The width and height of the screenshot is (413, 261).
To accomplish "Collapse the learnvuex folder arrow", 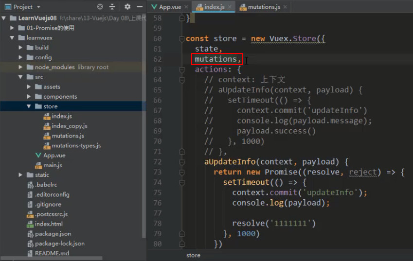I will click(x=12, y=37).
